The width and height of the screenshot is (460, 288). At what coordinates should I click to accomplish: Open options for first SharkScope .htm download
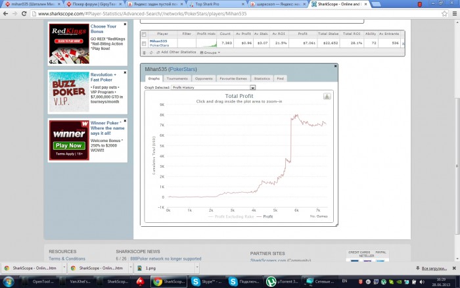pyautogui.click(x=64, y=268)
